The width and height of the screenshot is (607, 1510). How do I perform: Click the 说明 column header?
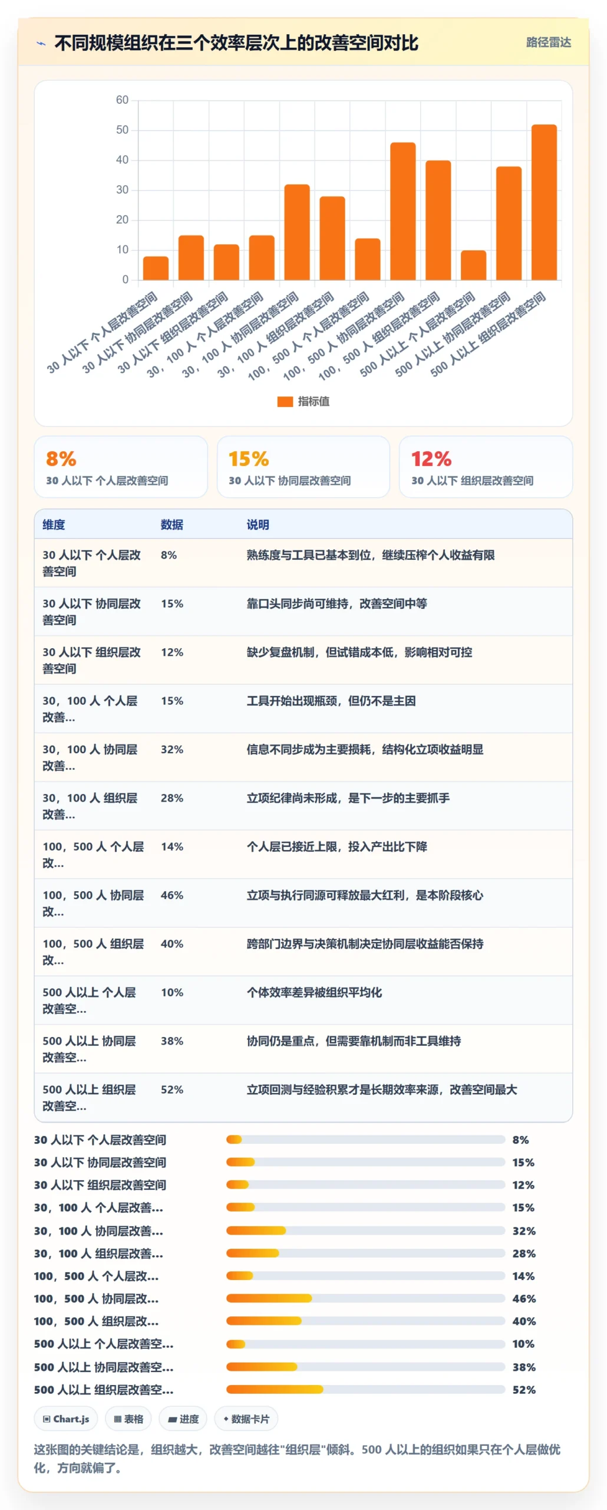(258, 524)
